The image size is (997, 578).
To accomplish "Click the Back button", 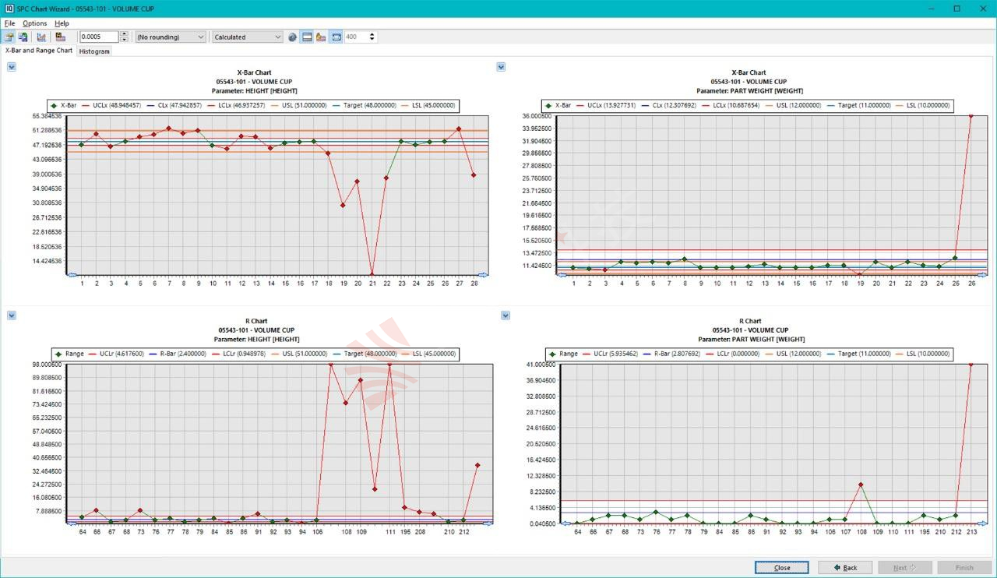I will pyautogui.click(x=844, y=567).
